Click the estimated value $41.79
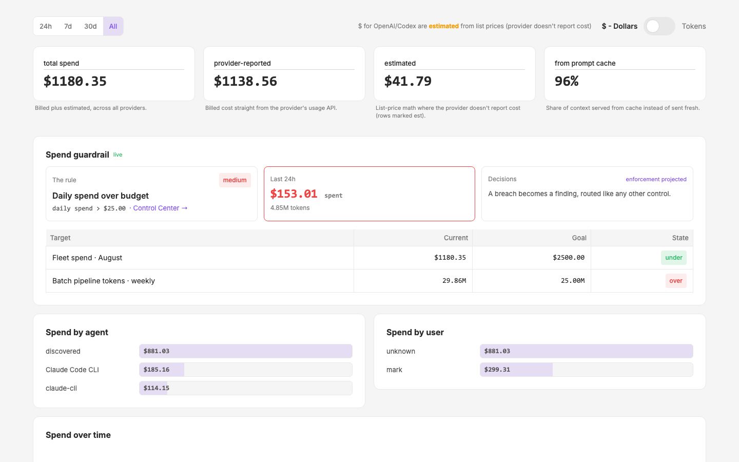The height and width of the screenshot is (462, 739). (408, 81)
